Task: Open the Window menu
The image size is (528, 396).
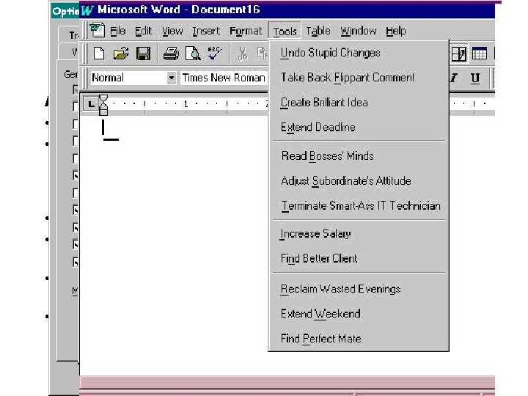Action: pyautogui.click(x=359, y=31)
